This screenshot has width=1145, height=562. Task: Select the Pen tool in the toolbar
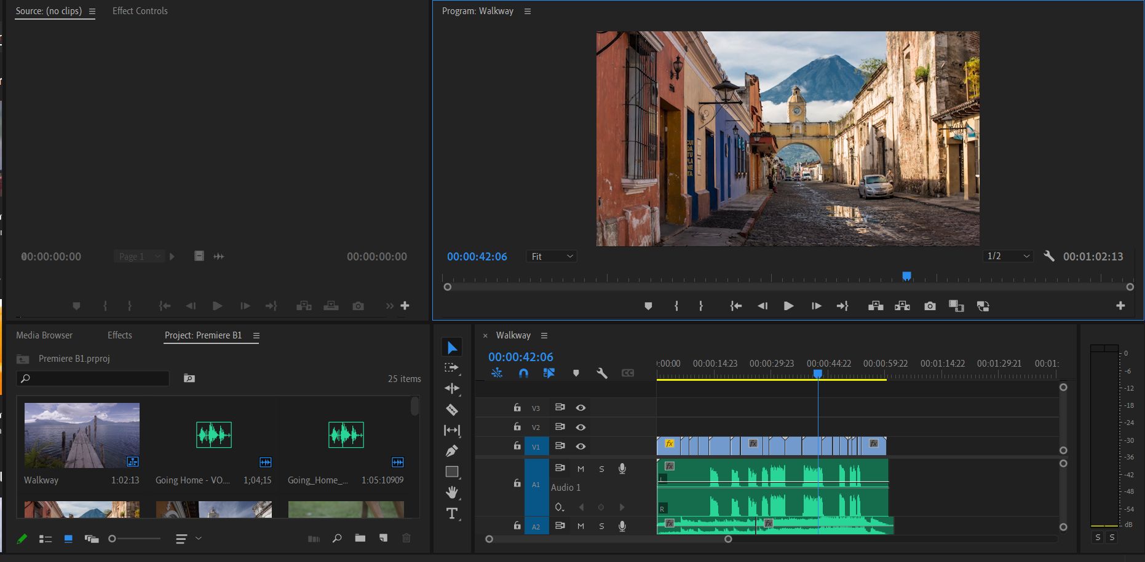click(x=452, y=451)
